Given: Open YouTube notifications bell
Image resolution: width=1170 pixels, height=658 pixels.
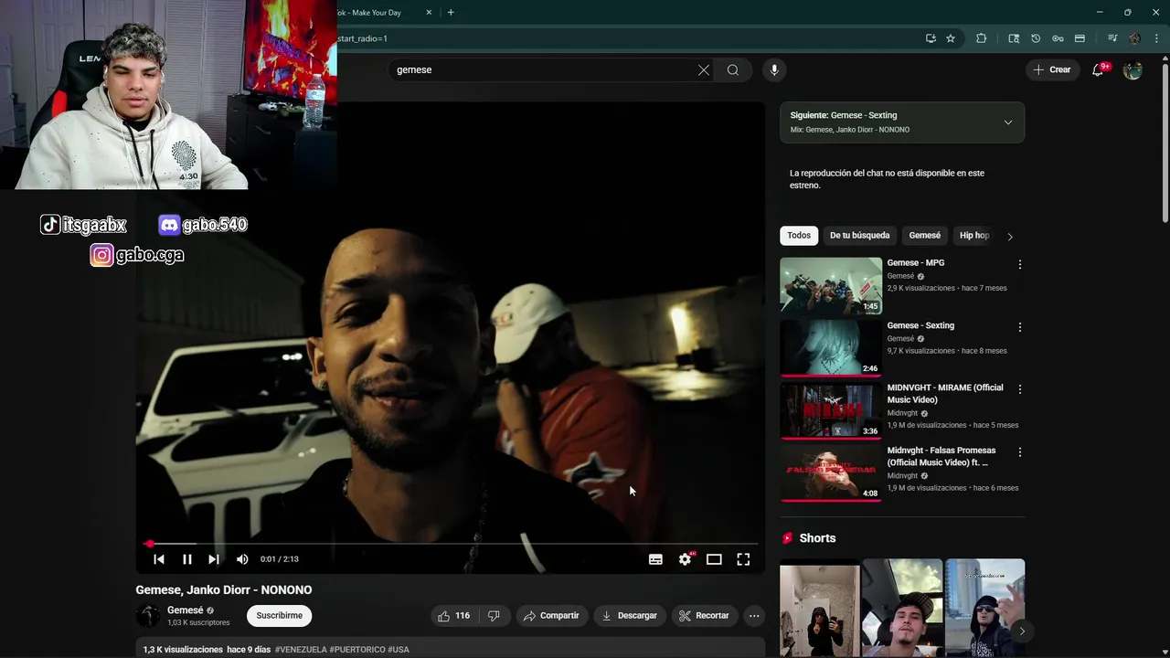Looking at the screenshot, I should (1099, 70).
